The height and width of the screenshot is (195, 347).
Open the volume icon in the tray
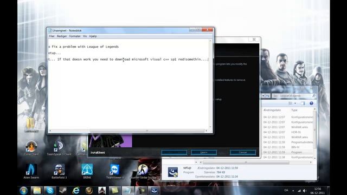pos(305,191)
